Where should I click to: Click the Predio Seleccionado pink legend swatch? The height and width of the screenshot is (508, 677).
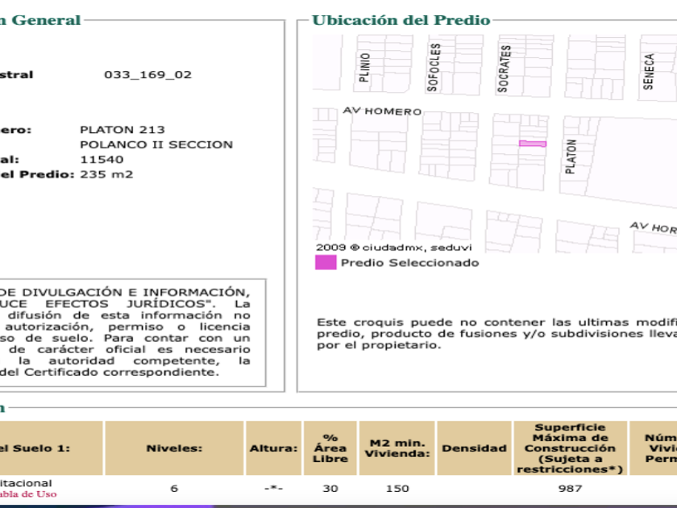pos(326,263)
